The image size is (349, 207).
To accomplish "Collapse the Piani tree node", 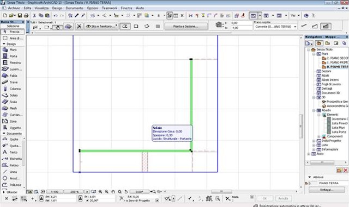I will point(314,54).
